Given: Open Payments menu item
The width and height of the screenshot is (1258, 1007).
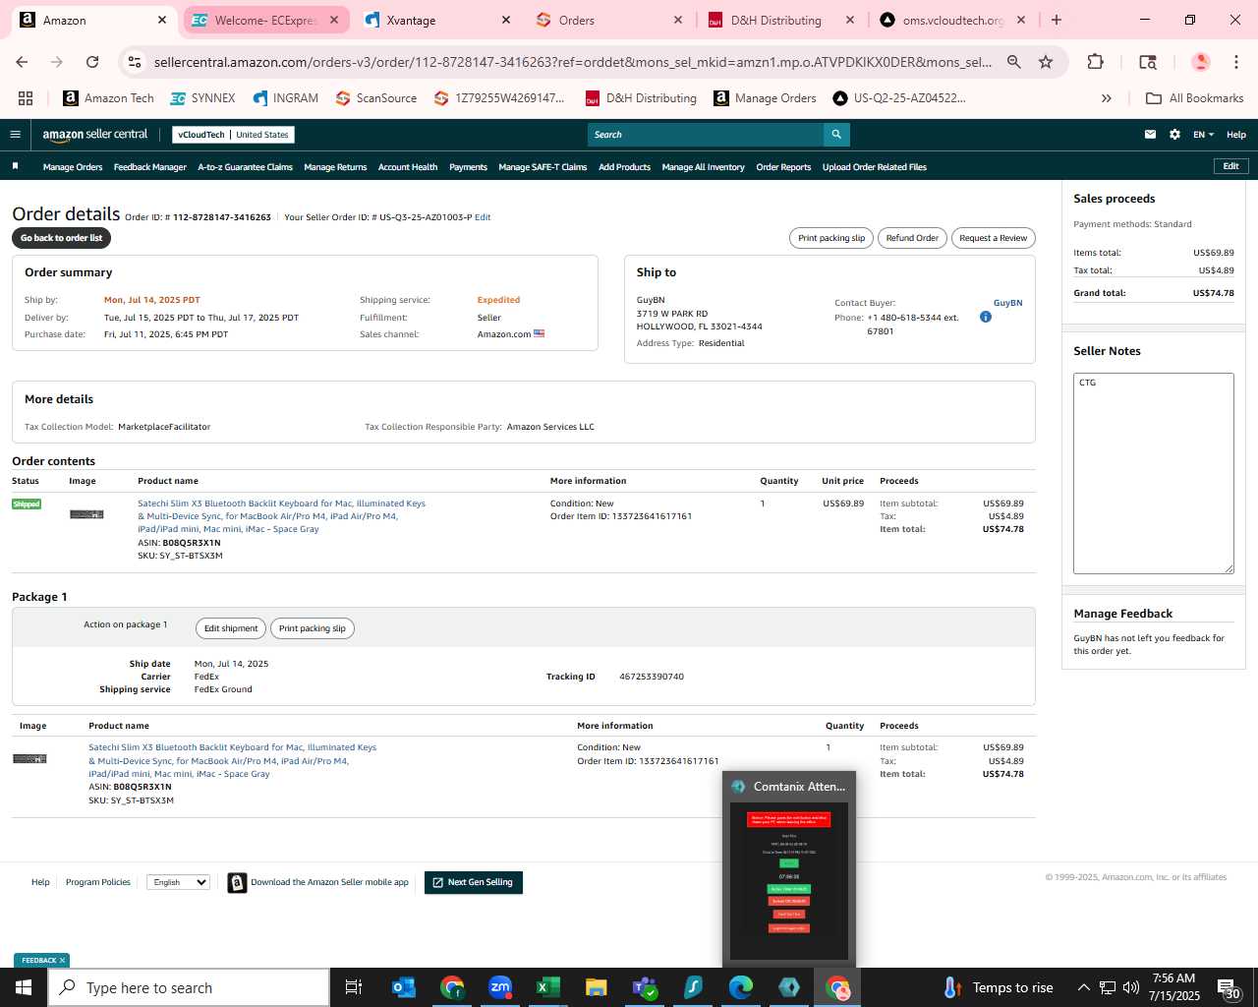Looking at the screenshot, I should coord(468,167).
